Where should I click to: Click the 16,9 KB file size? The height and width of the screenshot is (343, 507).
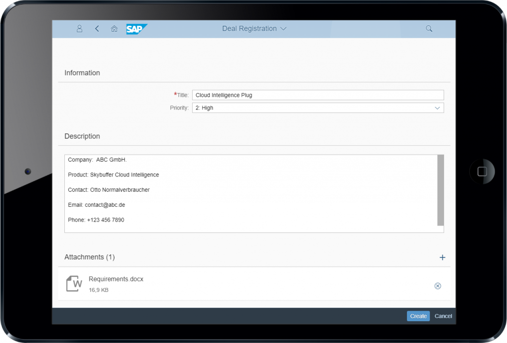pos(99,290)
